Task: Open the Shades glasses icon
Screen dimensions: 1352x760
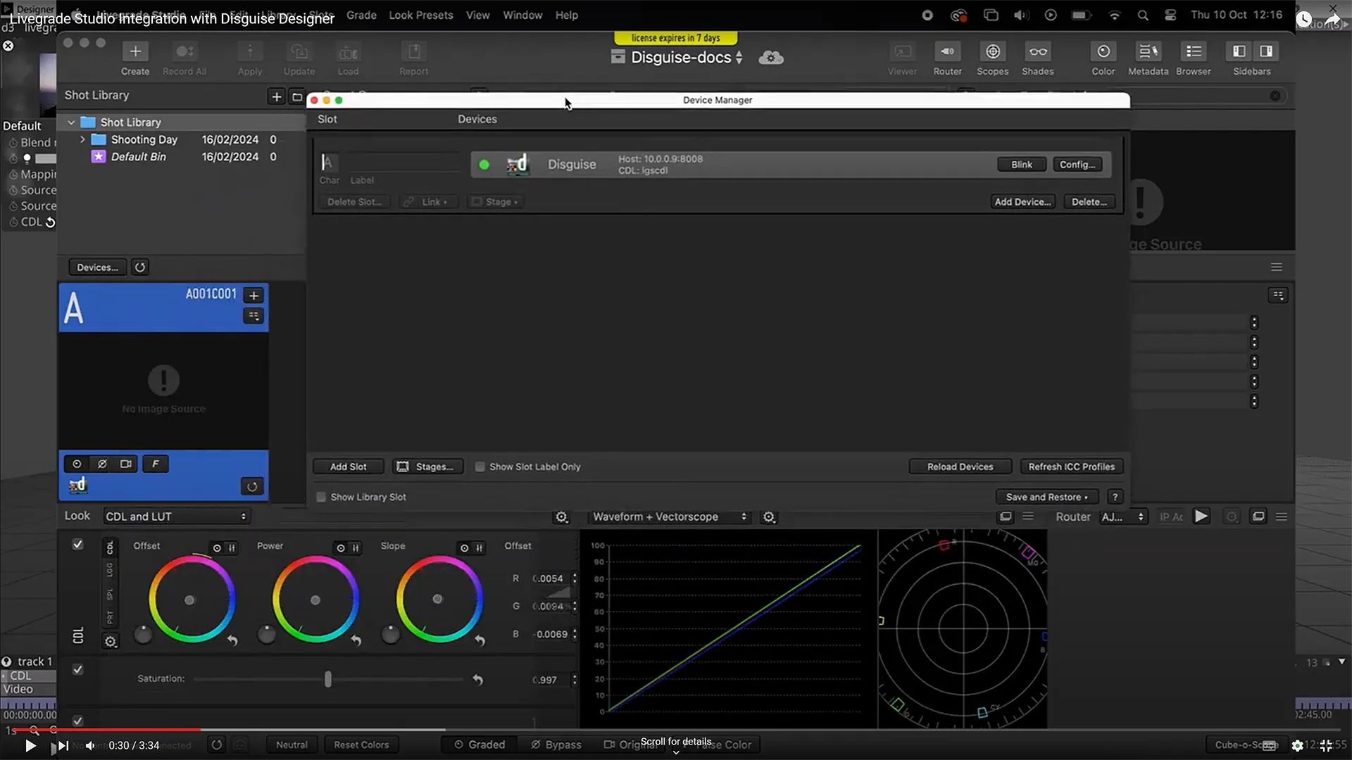Action: click(x=1037, y=52)
